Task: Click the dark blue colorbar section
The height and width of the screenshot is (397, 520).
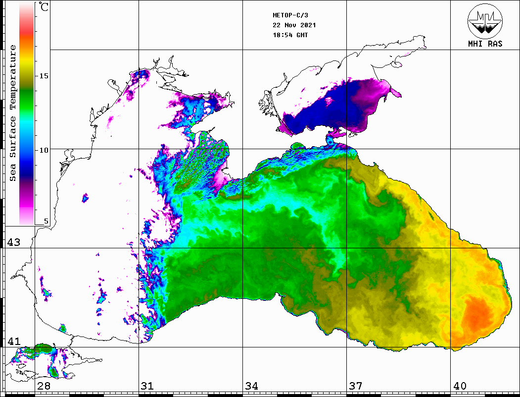Action: click(x=27, y=170)
